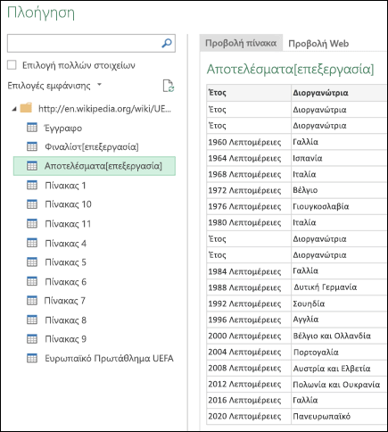
Task: Select Πίνακας 11 in the tree
Action: (x=68, y=224)
